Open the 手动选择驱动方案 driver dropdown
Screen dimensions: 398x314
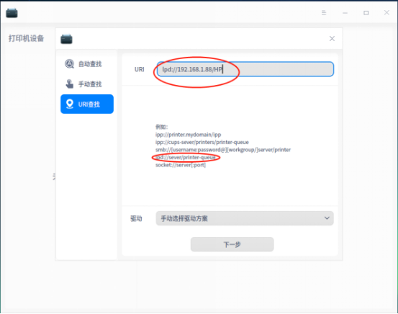pyautogui.click(x=245, y=218)
